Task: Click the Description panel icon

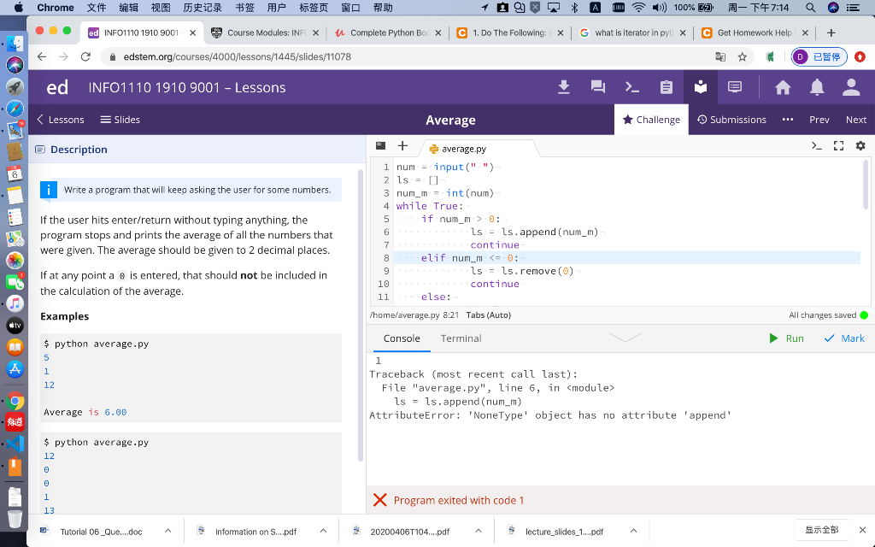Action: click(40, 149)
